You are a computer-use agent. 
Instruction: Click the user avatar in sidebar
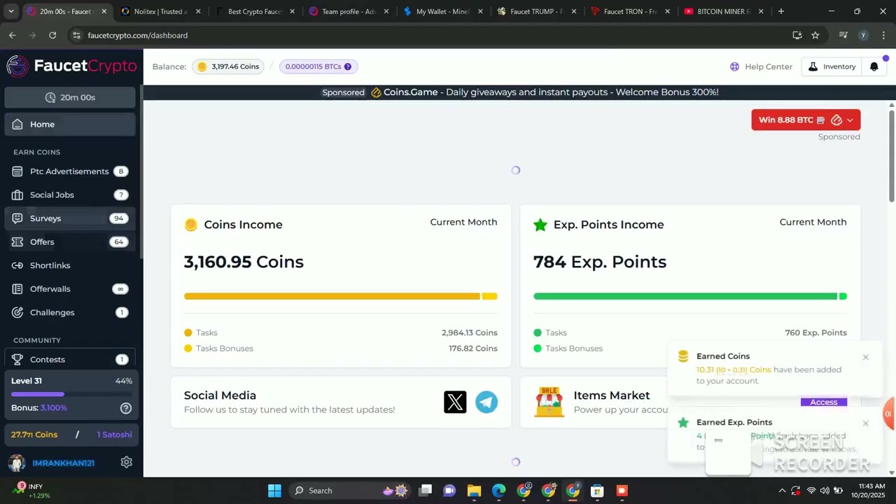click(17, 463)
